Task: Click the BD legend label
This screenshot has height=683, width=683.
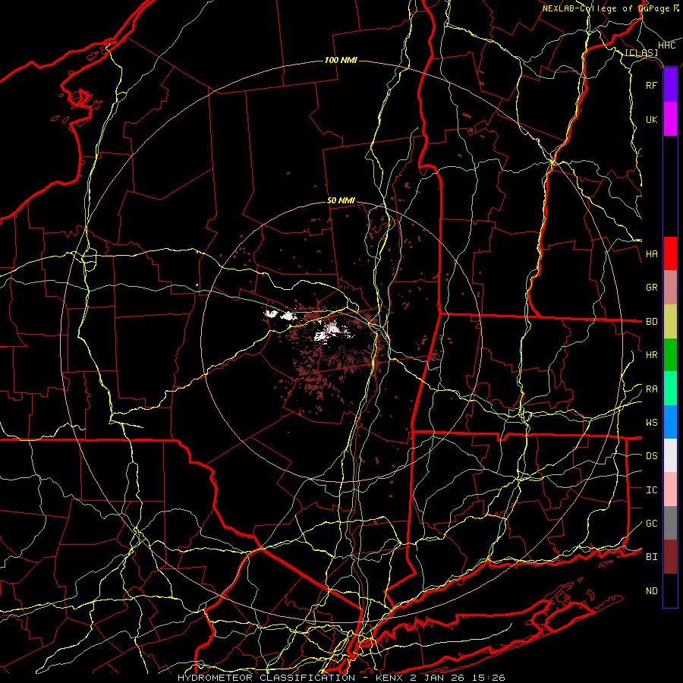Action: [x=651, y=322]
